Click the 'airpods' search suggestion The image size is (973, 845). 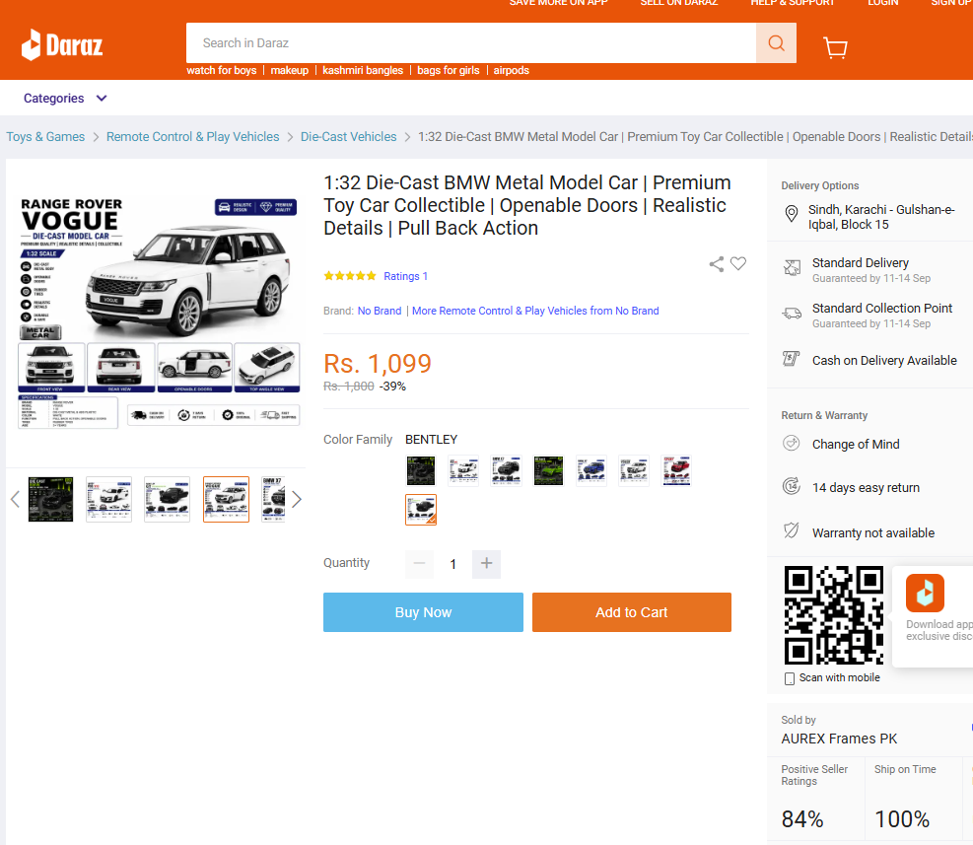[x=512, y=70]
